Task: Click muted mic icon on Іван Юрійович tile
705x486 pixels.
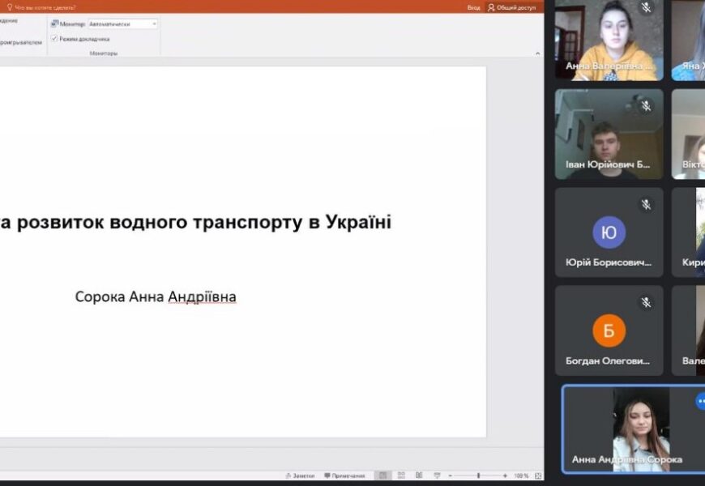Action: 646,106
